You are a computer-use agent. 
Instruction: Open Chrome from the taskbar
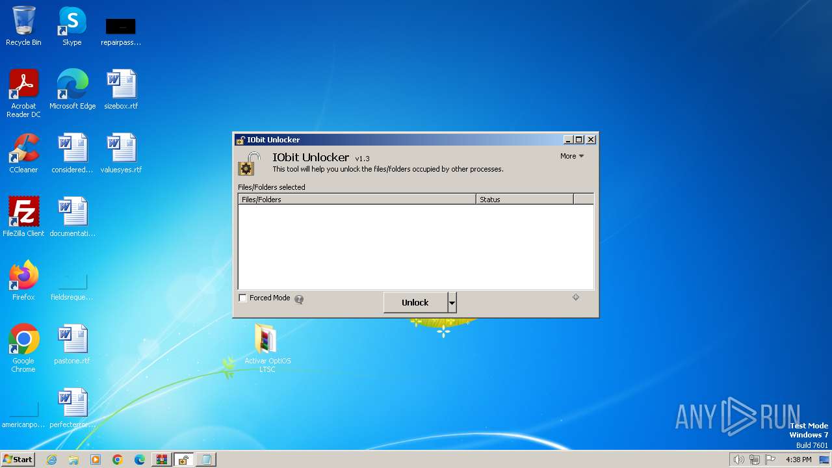pyautogui.click(x=118, y=460)
